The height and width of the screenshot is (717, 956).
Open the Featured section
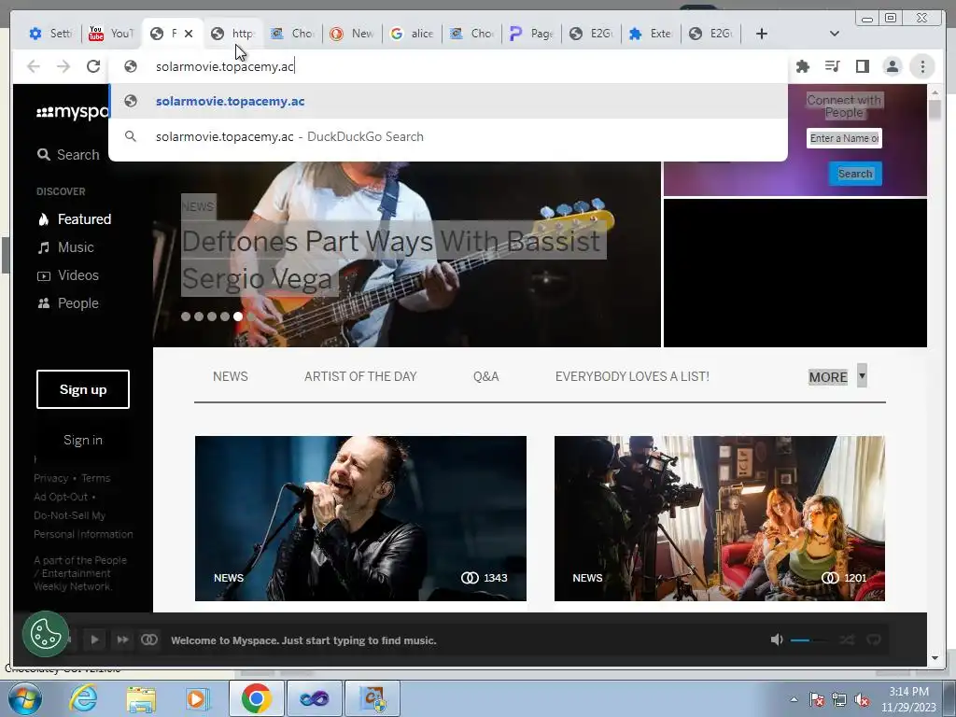75,218
